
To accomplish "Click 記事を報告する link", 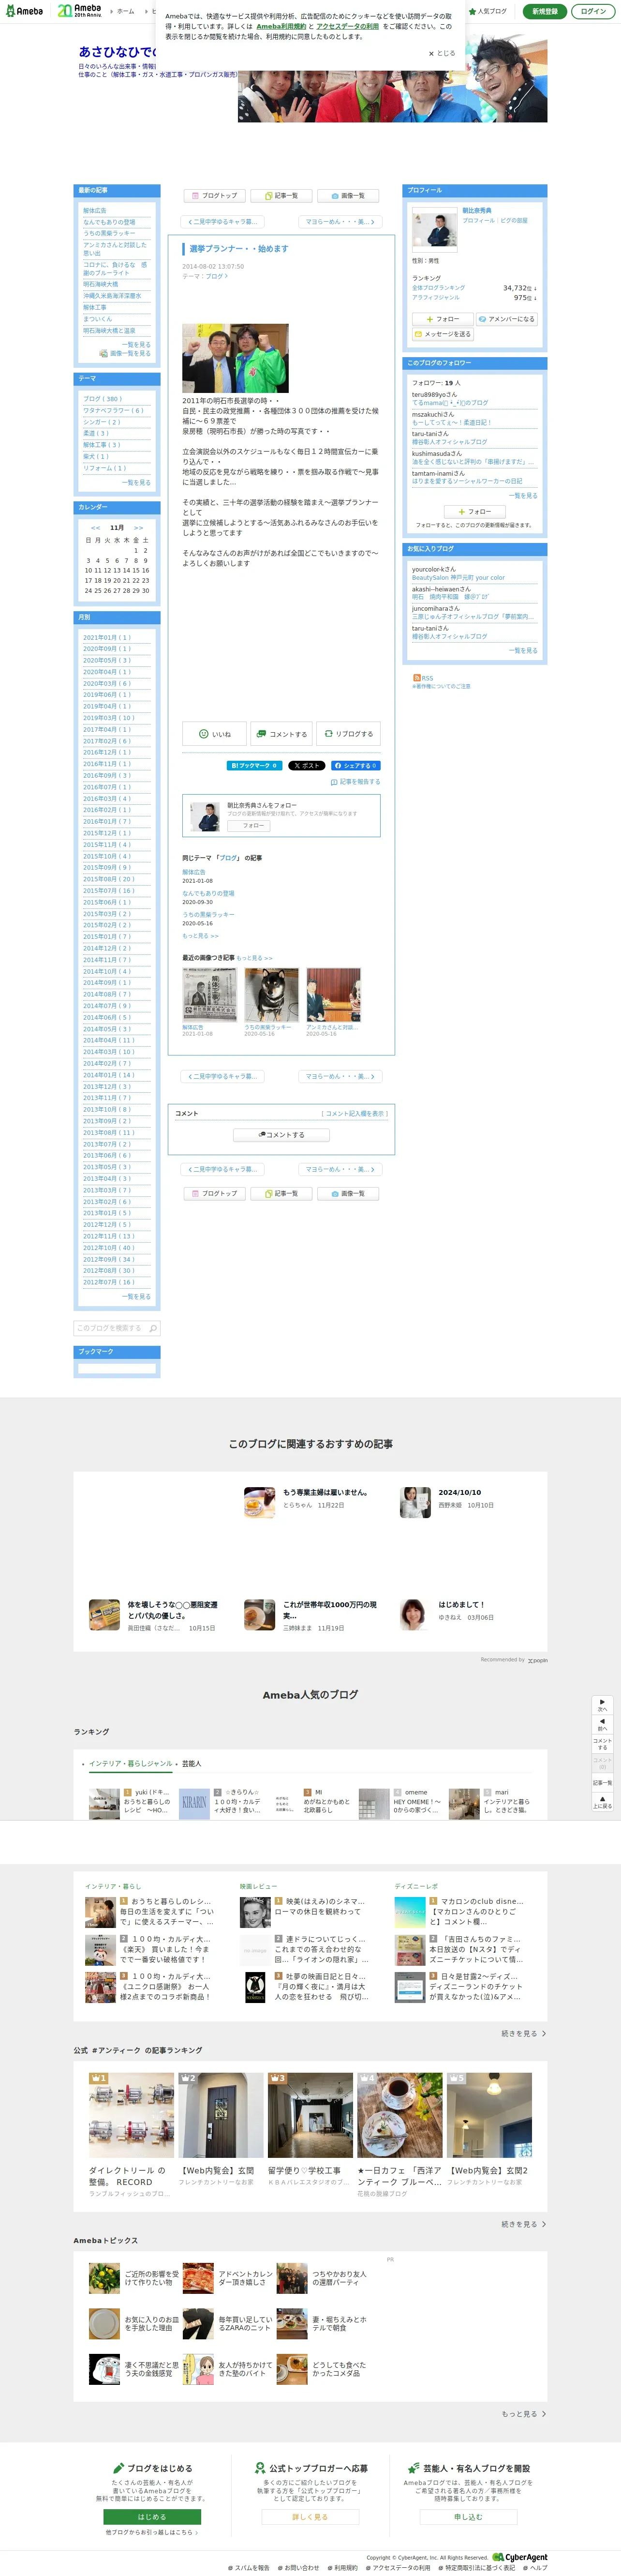I will [355, 782].
